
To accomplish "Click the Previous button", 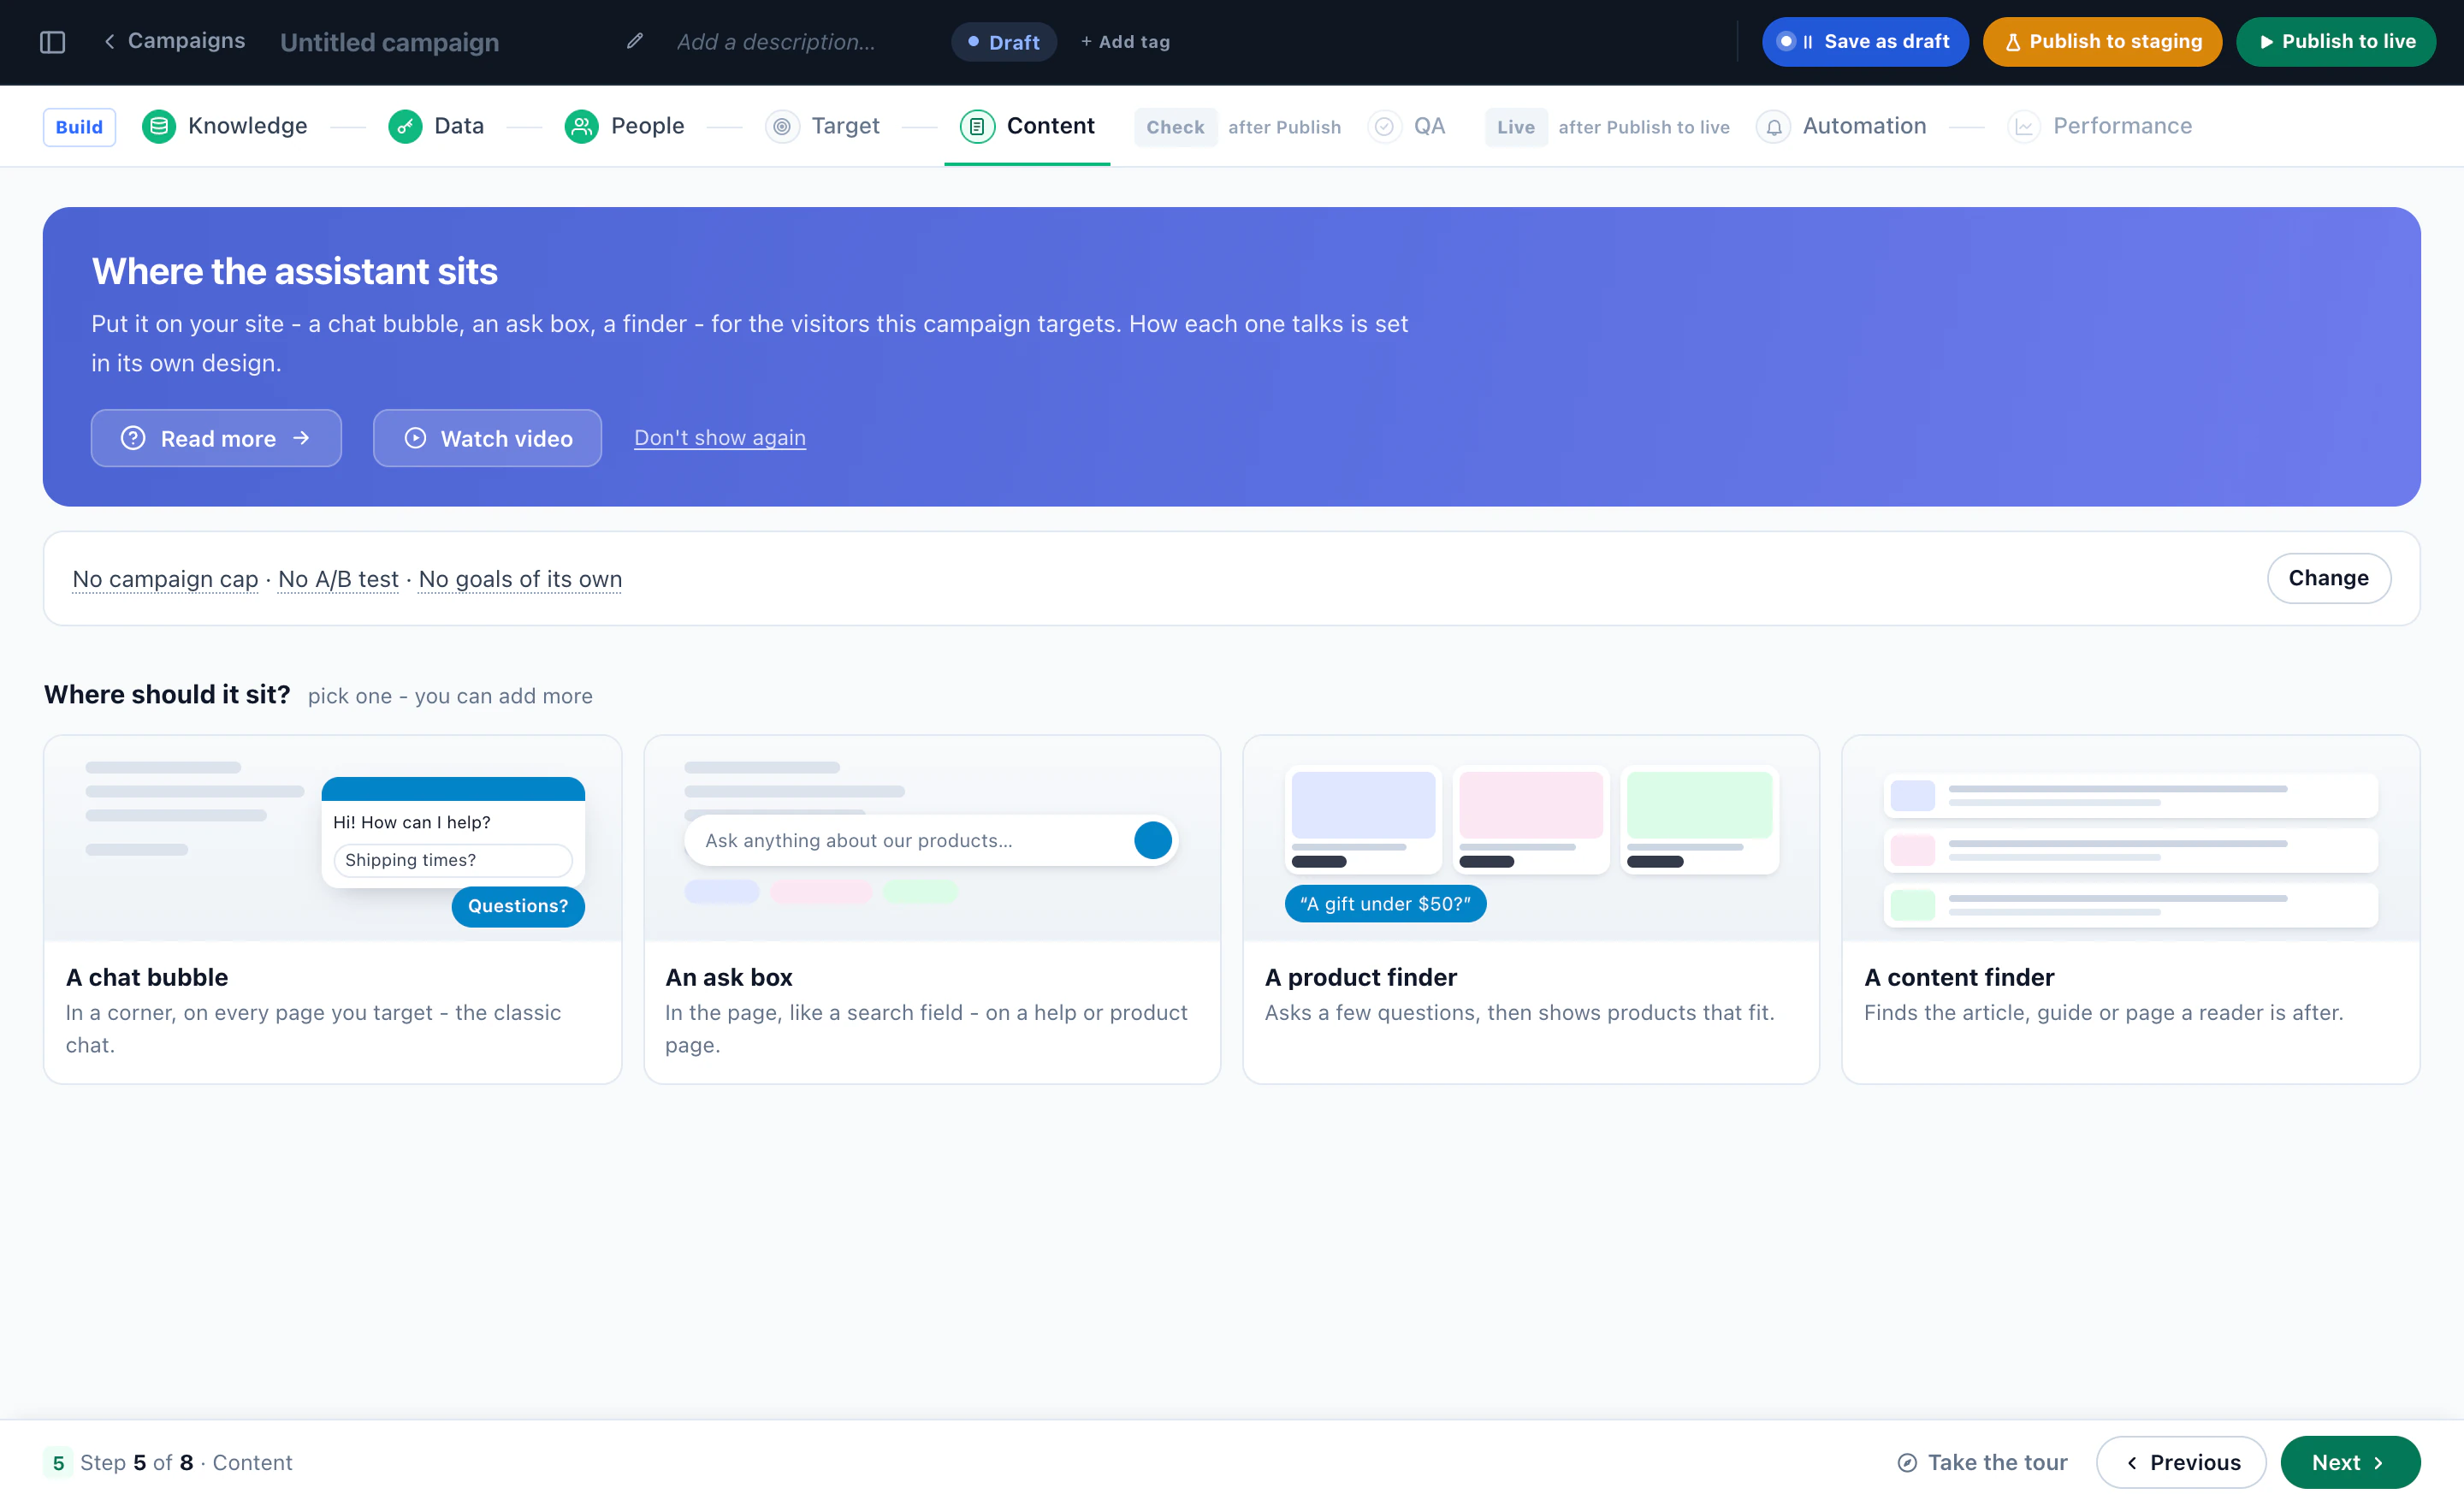I will [2181, 1462].
